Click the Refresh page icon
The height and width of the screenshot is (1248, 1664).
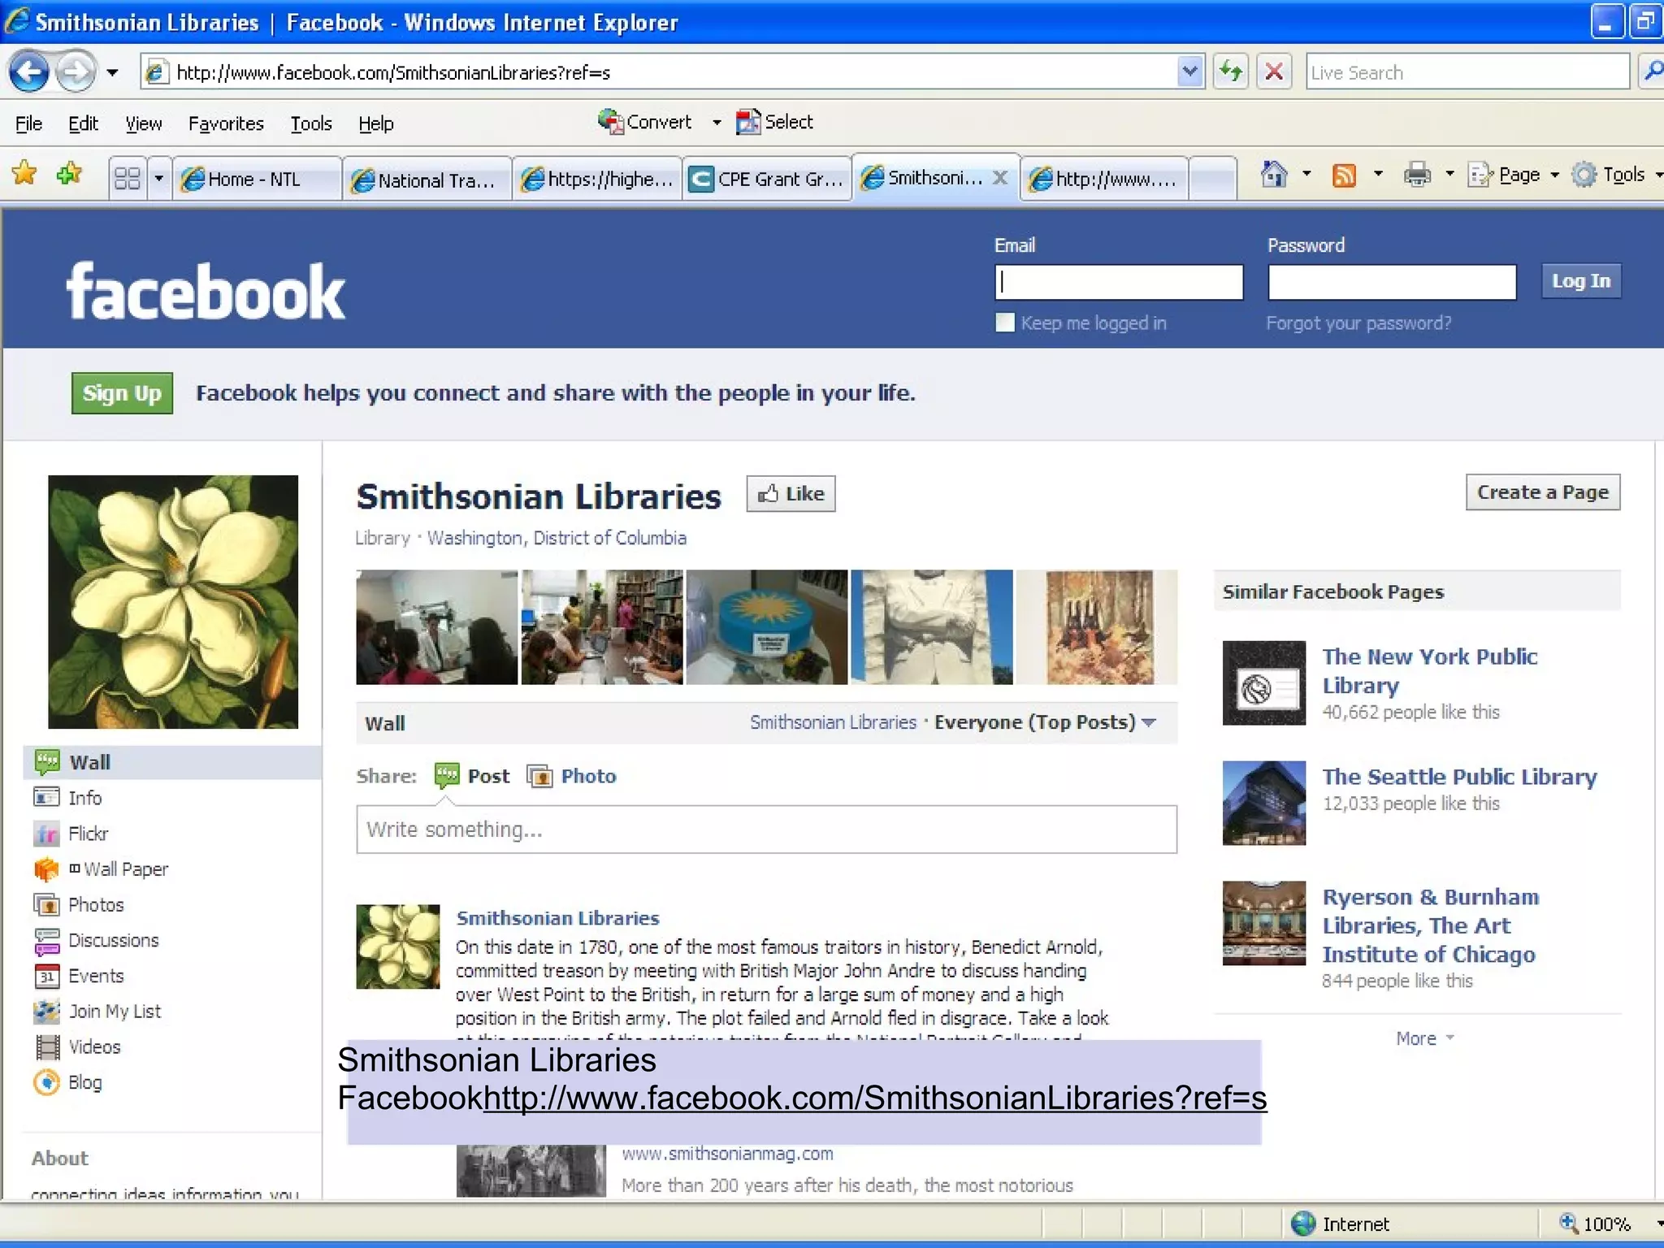point(1231,72)
